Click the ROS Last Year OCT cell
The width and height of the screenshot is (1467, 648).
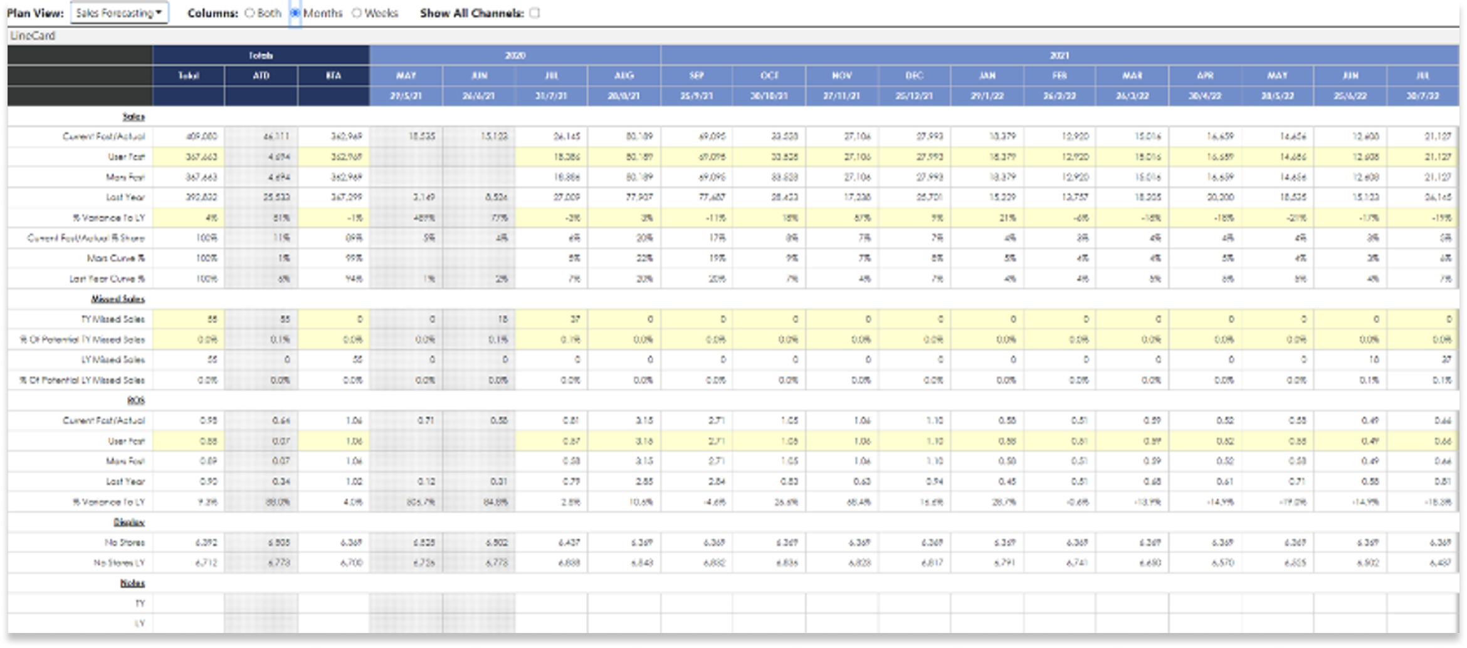click(769, 481)
